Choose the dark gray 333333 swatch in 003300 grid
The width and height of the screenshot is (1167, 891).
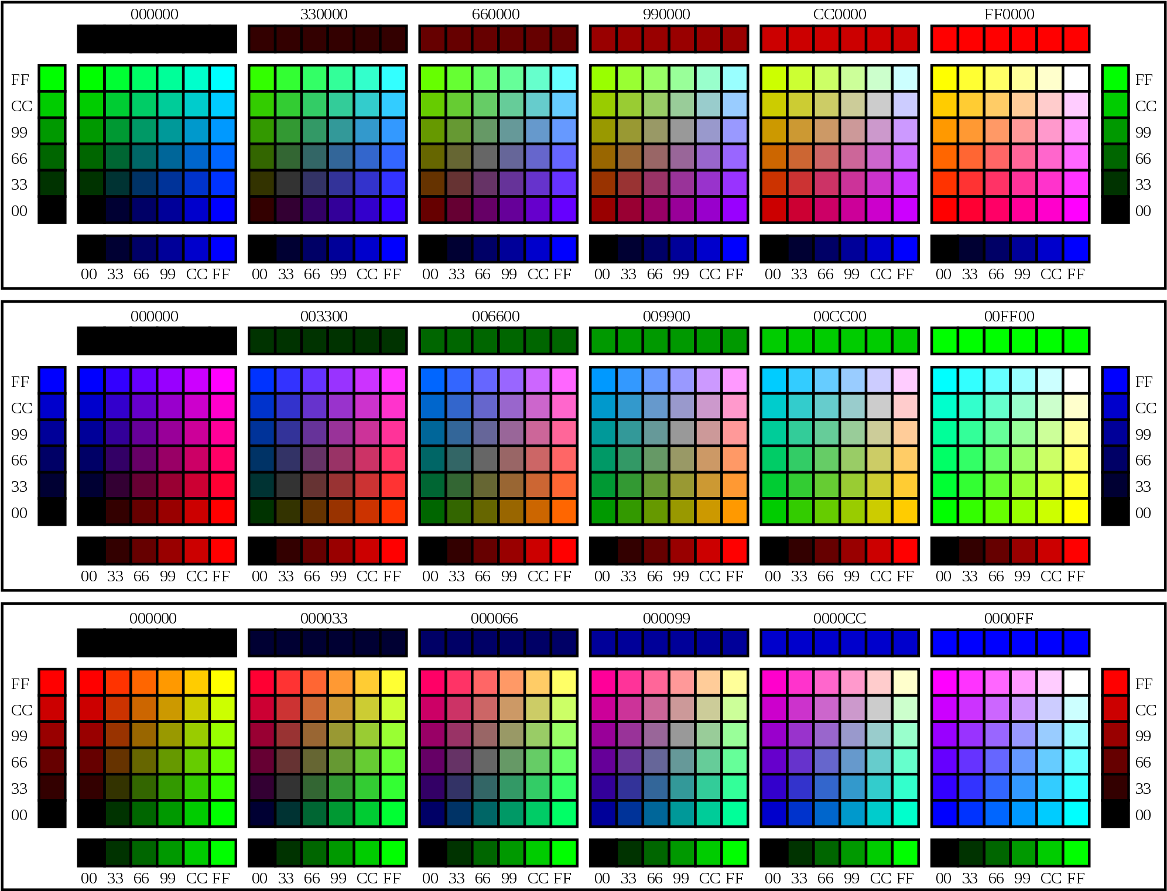click(288, 485)
